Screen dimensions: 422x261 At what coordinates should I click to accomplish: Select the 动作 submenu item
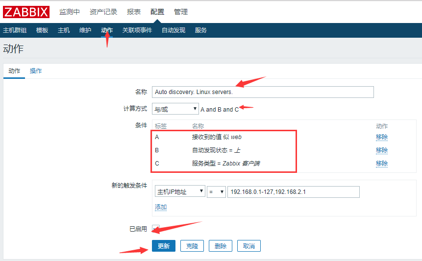tap(107, 30)
